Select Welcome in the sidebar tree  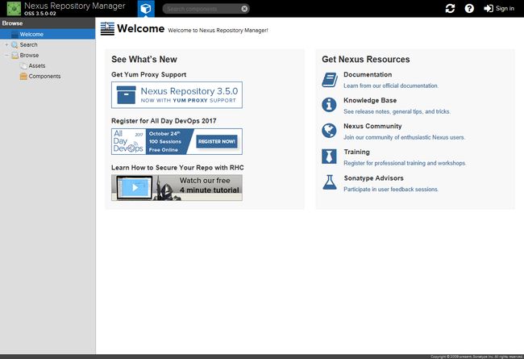[48, 34]
